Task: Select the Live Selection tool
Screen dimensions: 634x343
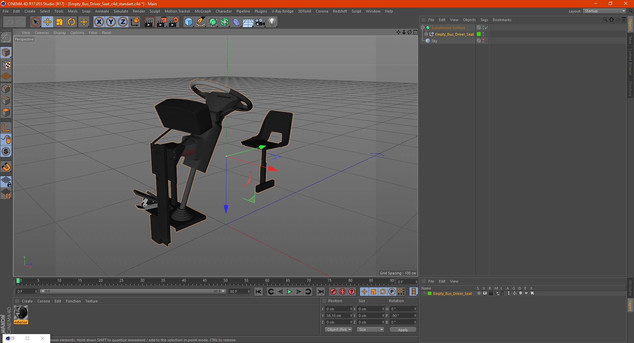Action: [x=35, y=22]
